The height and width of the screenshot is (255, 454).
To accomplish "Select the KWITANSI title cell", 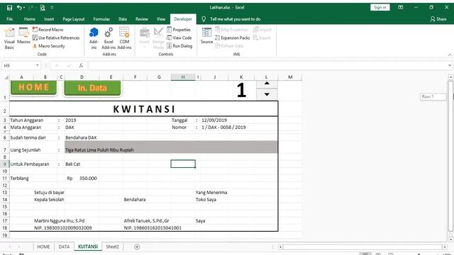I will pyautogui.click(x=144, y=109).
